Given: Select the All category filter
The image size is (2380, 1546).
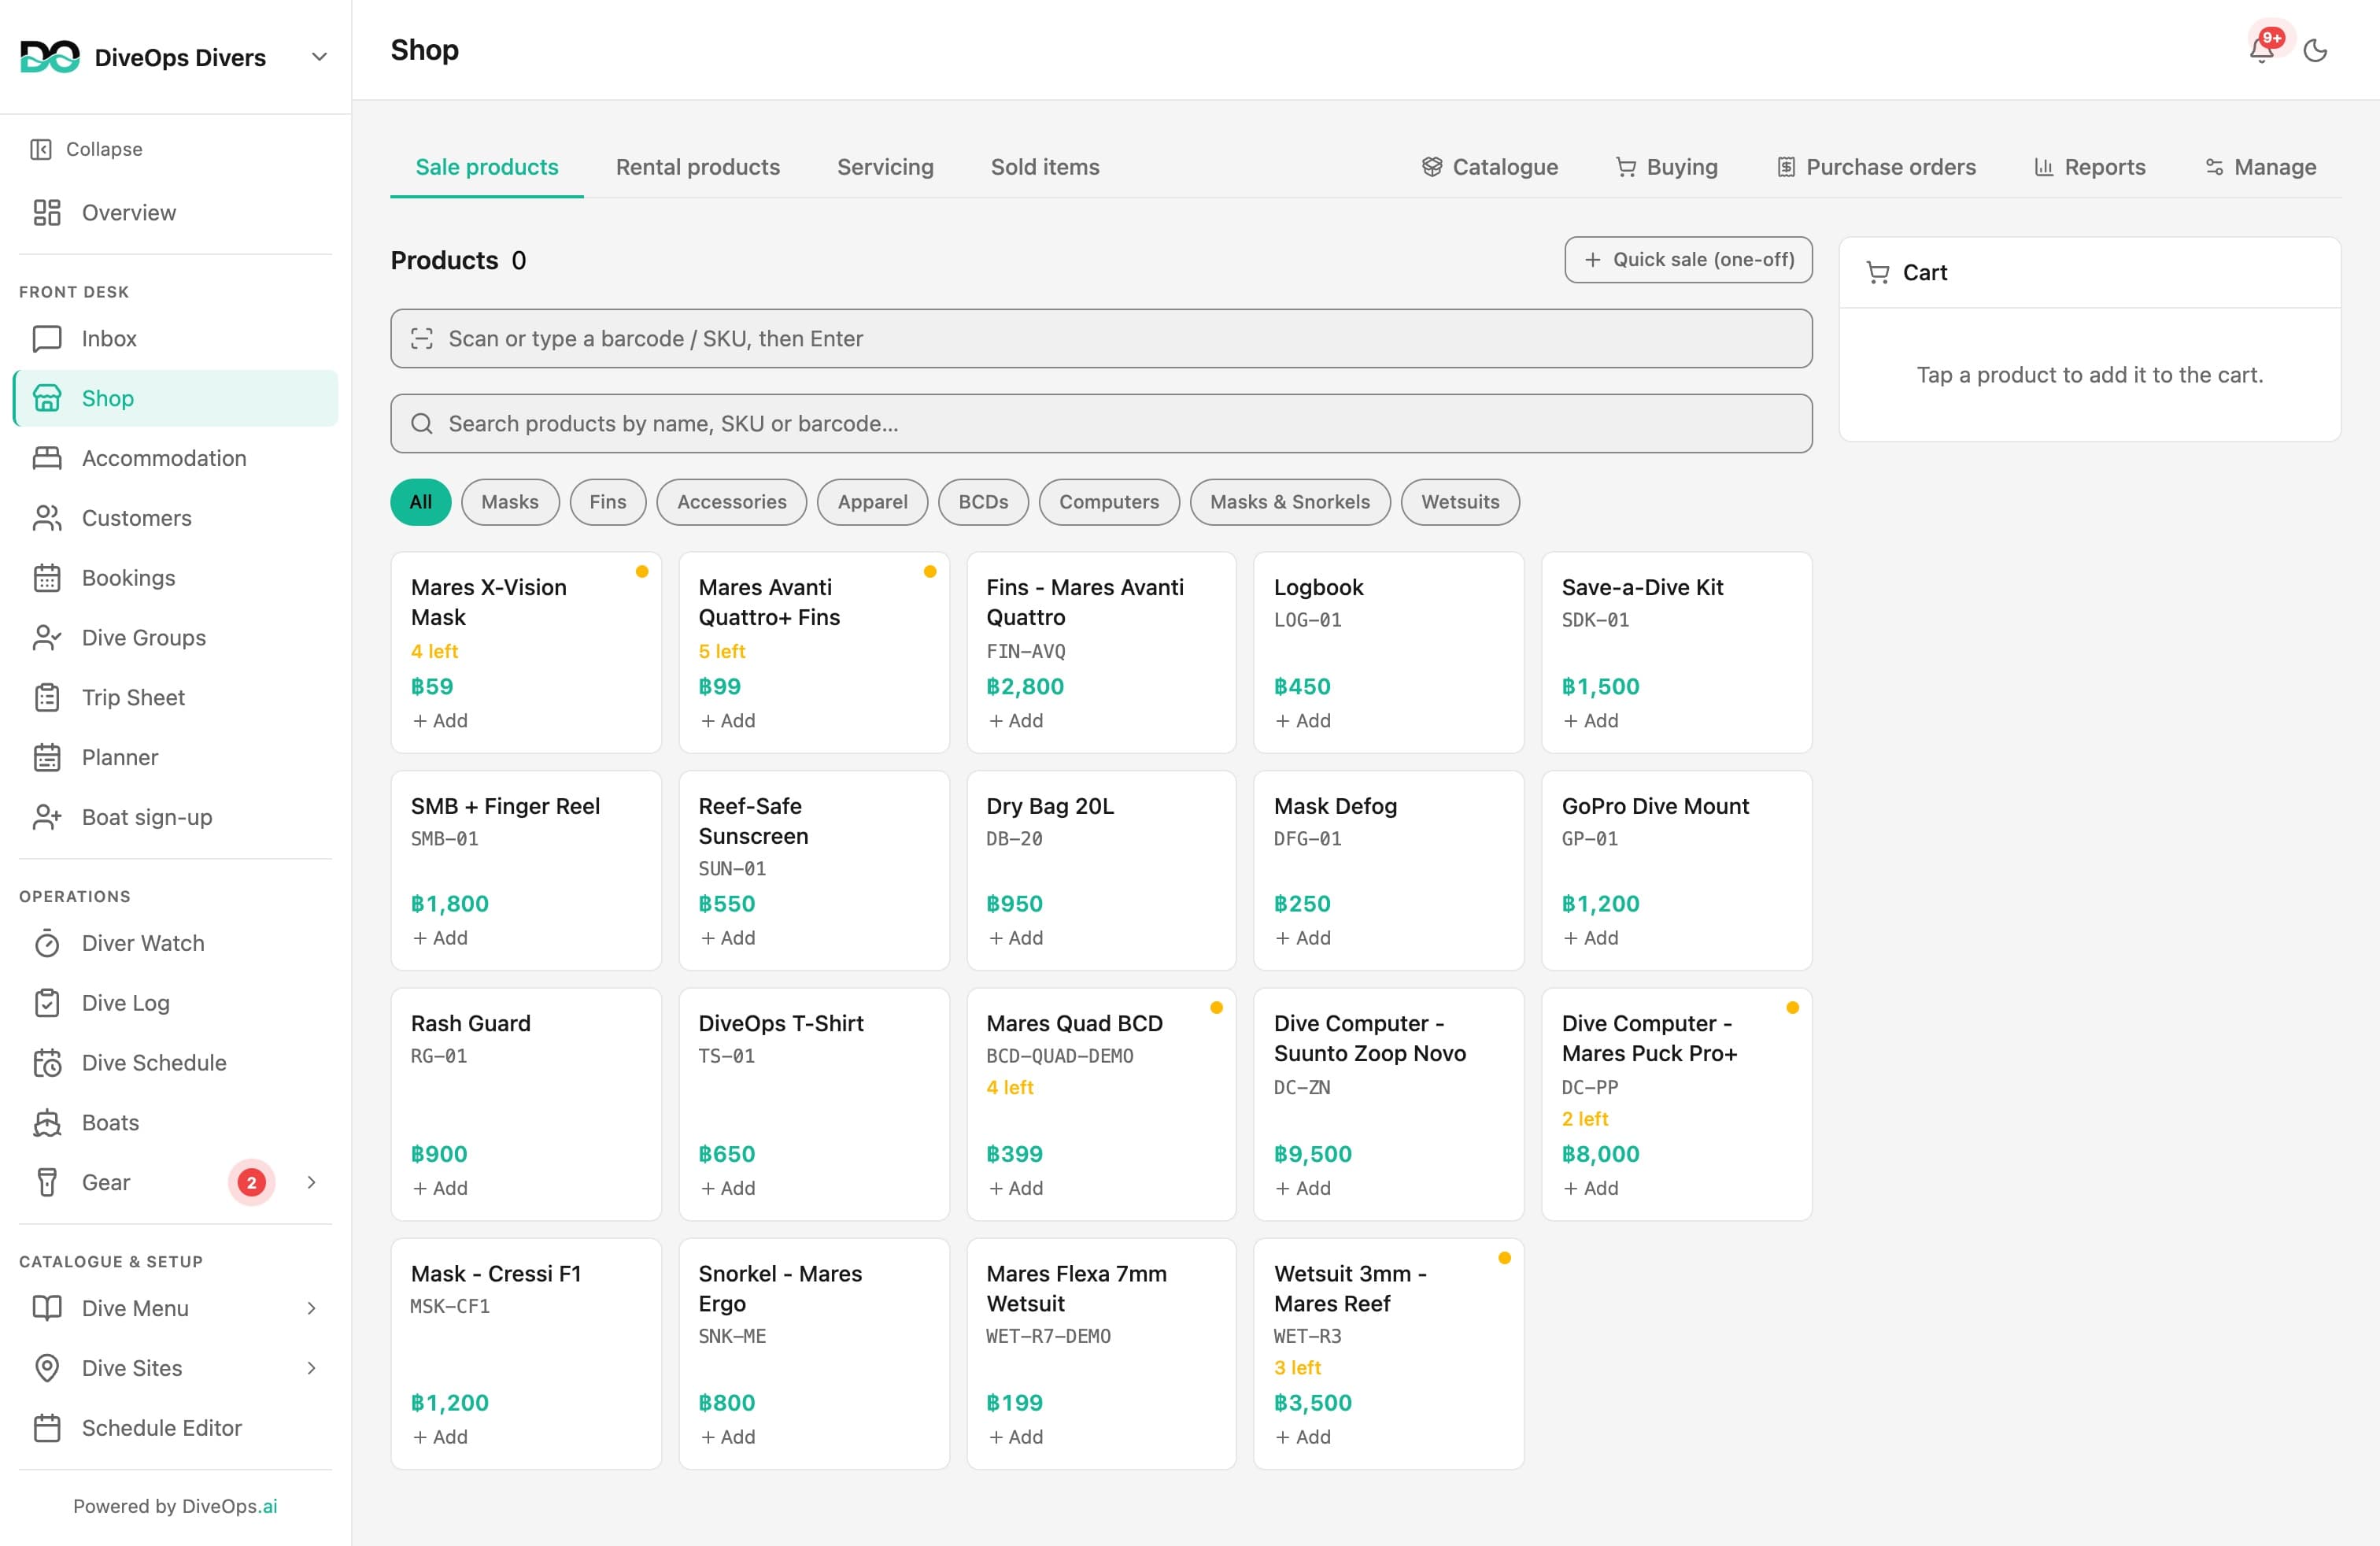Looking at the screenshot, I should tap(421, 502).
